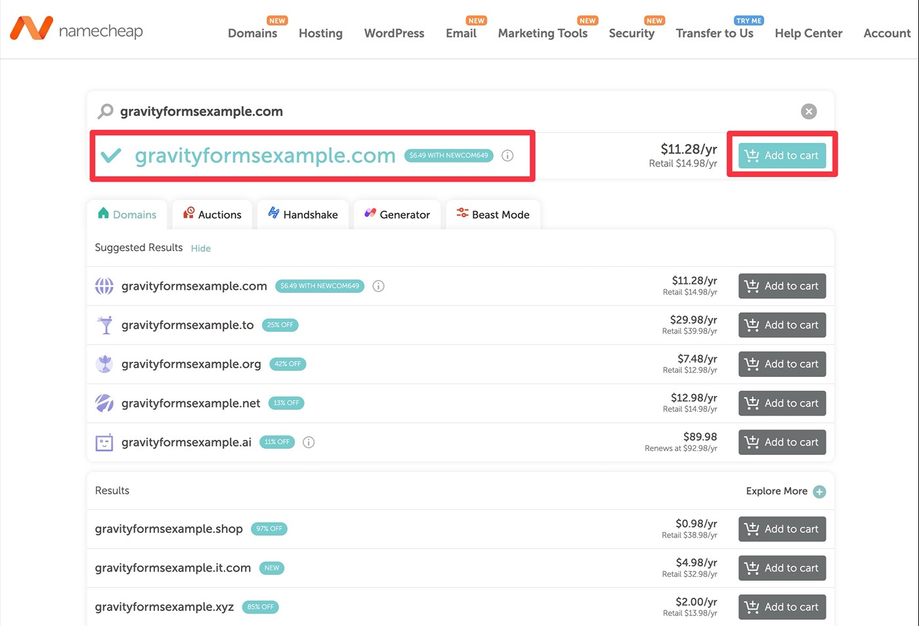Screen dimensions: 919x626
Task: Click the 85% OFF badge
Action: pos(261,607)
